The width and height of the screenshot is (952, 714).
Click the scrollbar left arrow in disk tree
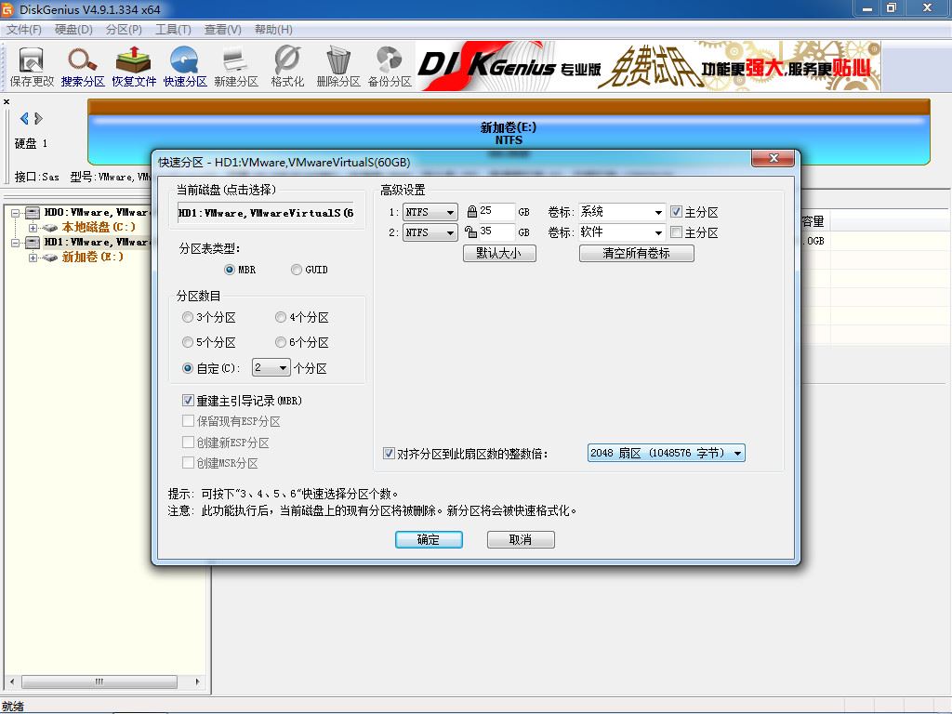coord(12,681)
